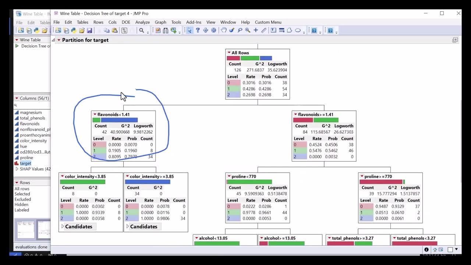Viewport: 471px width, 265px height.
Task: Click the restore report icon at top right
Action: 455,40
